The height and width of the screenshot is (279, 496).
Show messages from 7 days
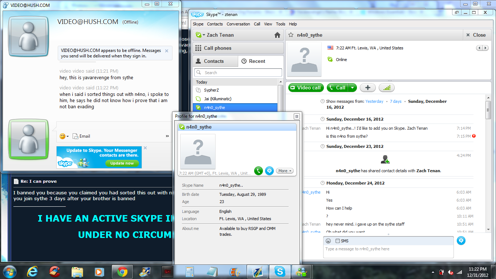tap(396, 101)
